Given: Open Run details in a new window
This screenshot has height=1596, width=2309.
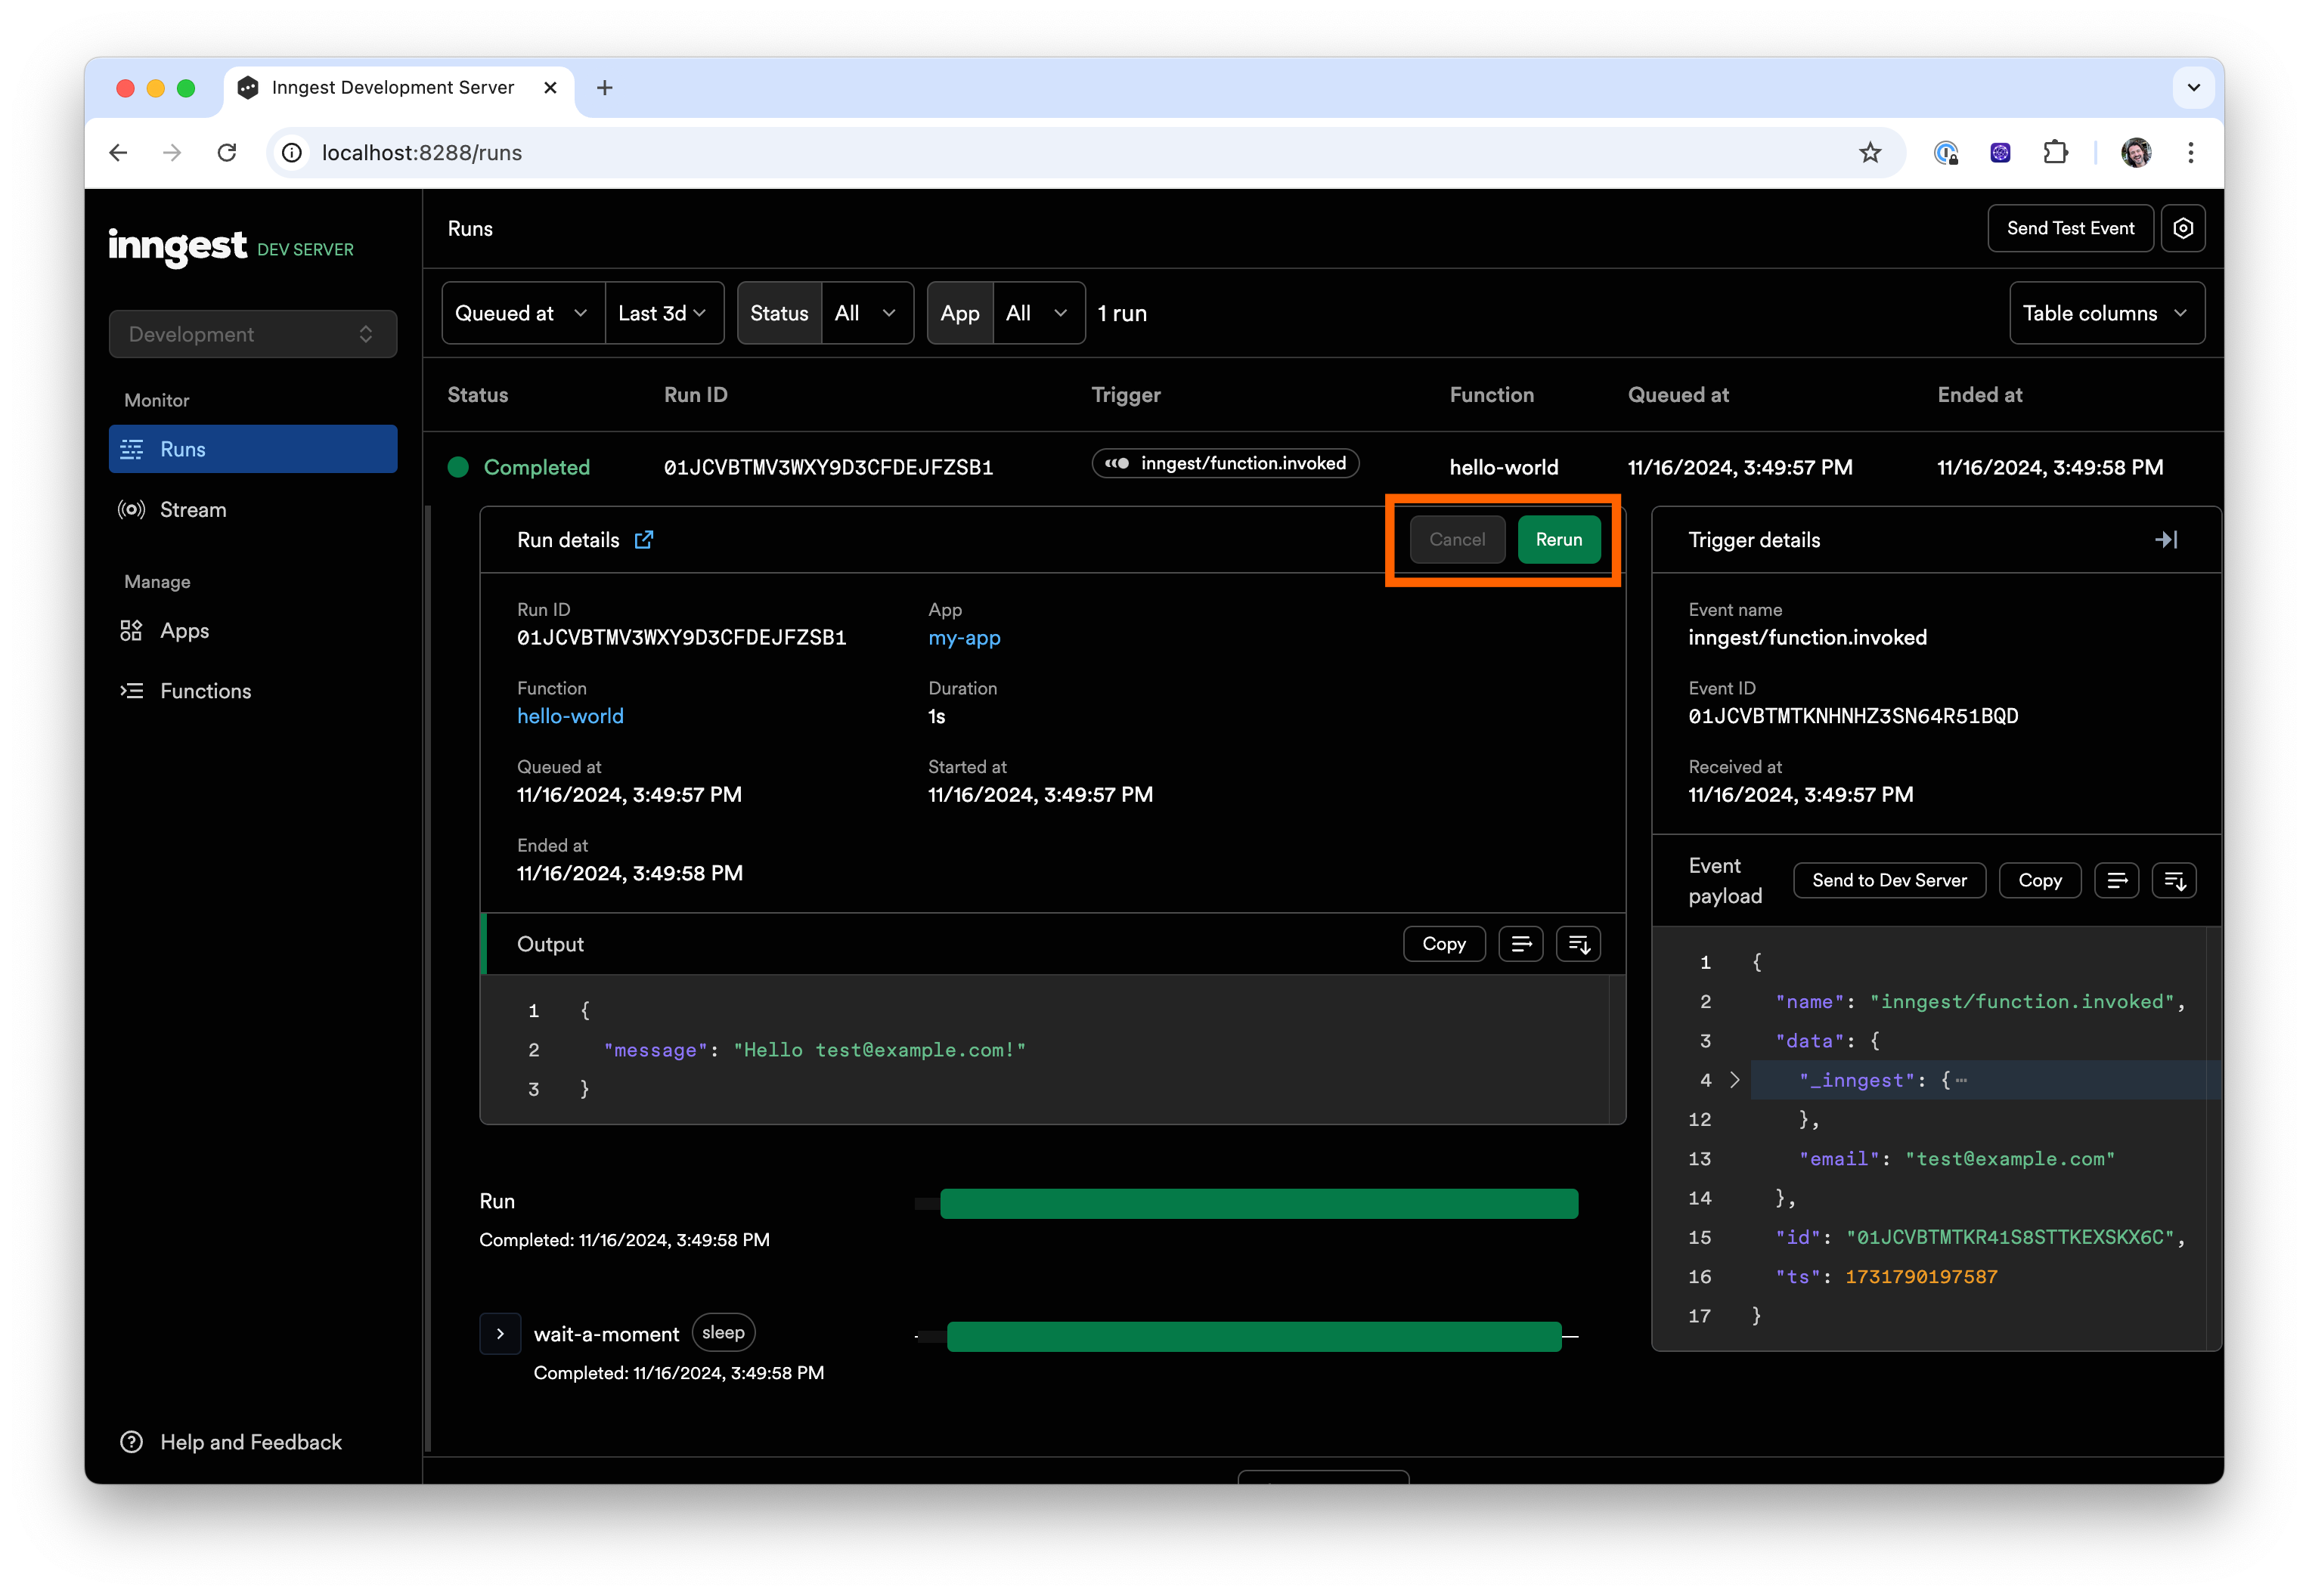Looking at the screenshot, I should 644,539.
